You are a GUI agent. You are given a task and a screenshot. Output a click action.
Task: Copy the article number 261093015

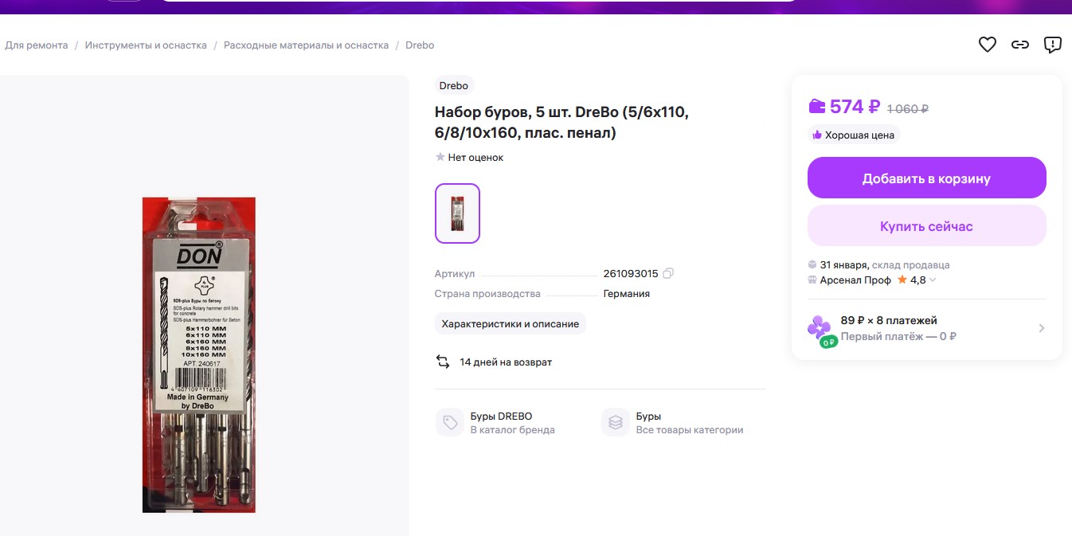668,274
